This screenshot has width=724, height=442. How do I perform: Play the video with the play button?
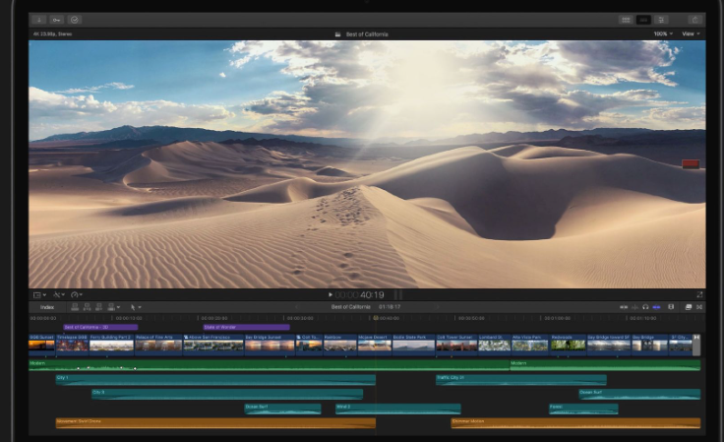(x=331, y=294)
